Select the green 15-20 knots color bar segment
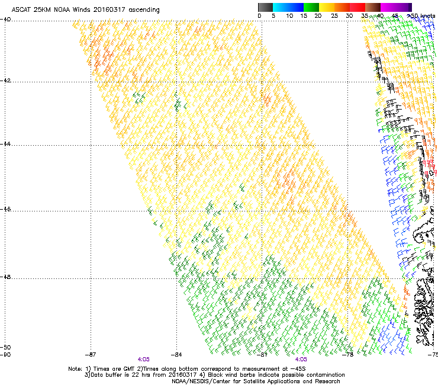Viewport: 438px width, 385px height. coord(311,7)
